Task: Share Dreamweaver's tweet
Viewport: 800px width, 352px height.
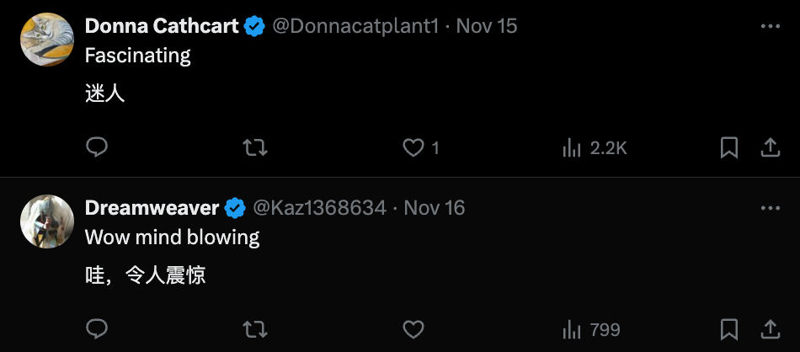Action: [770, 328]
